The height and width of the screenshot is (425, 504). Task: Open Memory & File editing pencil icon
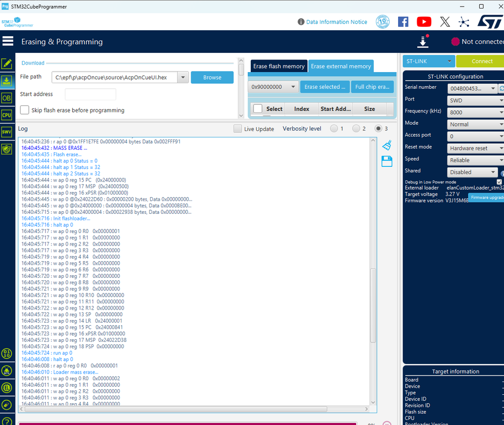(7, 64)
